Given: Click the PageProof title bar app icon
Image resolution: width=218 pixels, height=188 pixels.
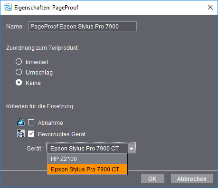Looking at the screenshot, I should (8, 7).
